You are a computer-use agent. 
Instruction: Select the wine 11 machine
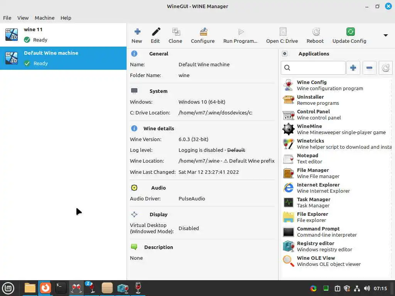[63, 35]
